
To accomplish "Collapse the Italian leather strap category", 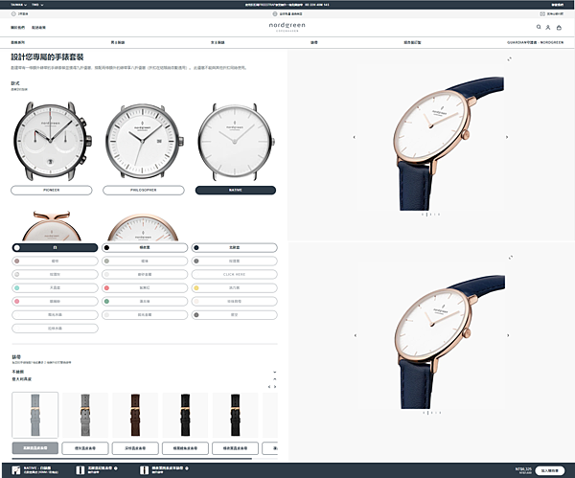I will pos(275,379).
